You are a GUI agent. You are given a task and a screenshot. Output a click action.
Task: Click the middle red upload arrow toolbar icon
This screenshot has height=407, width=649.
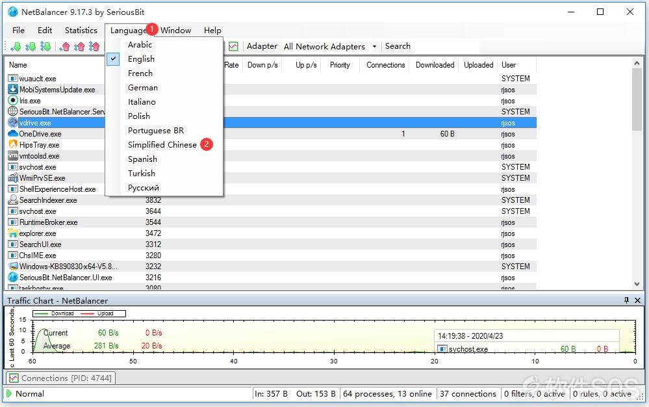point(79,46)
